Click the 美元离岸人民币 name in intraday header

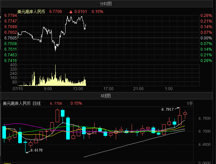click(x=32, y=12)
